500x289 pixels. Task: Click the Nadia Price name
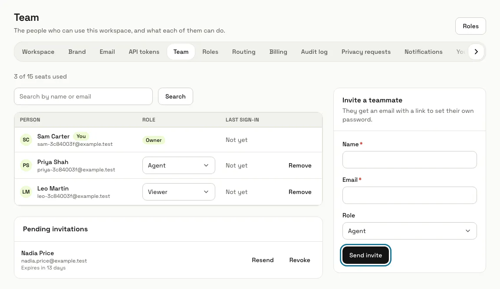38,253
